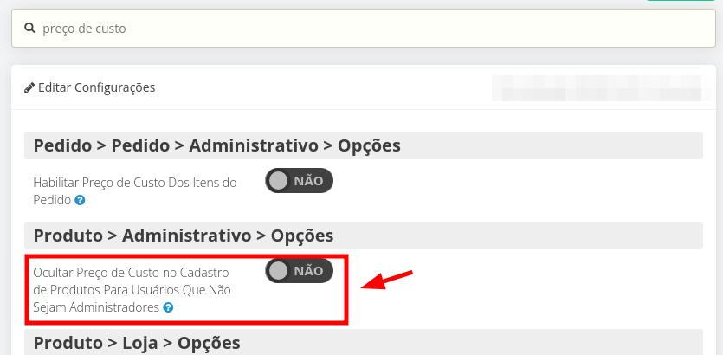723x355 pixels.
Task: Click the magnifying glass search icon
Action: 29,28
